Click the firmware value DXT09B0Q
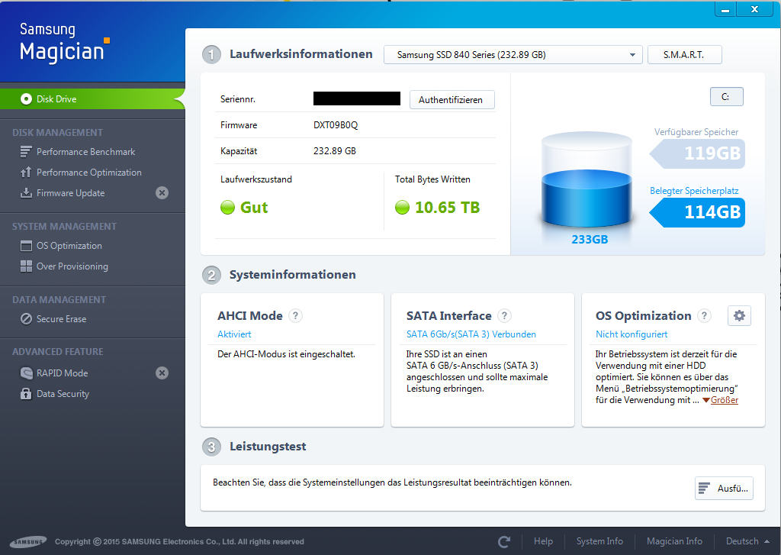 (336, 125)
